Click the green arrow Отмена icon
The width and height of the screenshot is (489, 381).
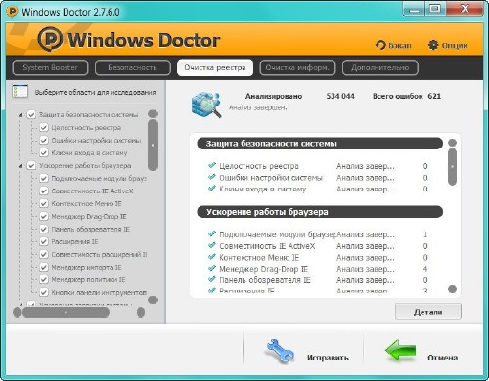point(400,351)
